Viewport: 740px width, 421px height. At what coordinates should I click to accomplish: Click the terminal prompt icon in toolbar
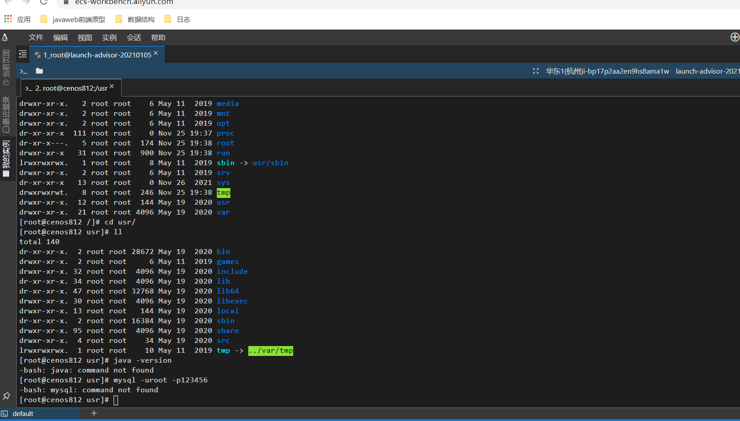(x=24, y=71)
